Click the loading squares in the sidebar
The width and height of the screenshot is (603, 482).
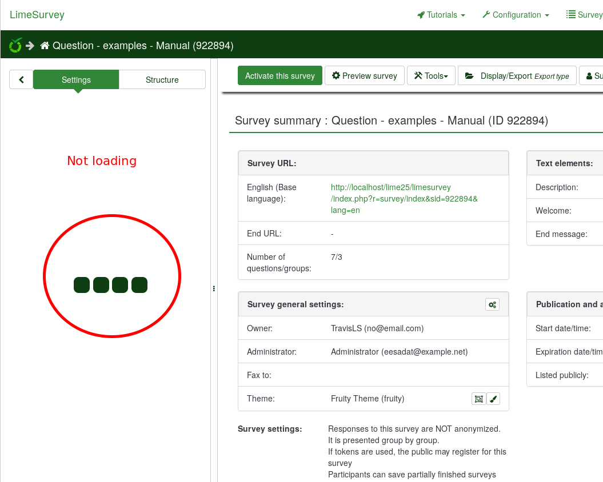[x=111, y=285]
